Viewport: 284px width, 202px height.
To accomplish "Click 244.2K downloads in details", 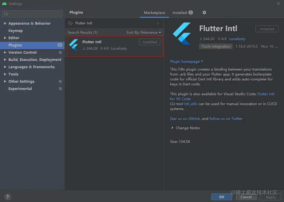I will click(207, 39).
